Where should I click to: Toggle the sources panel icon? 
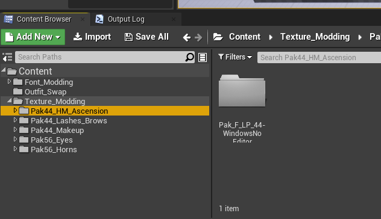7,57
